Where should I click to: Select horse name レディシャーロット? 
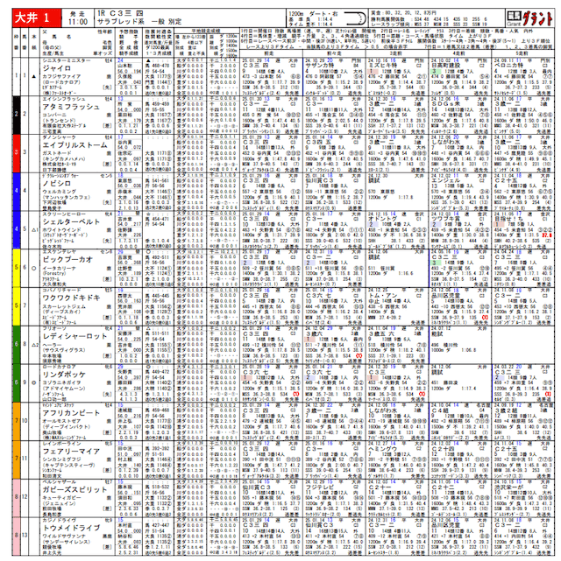coord(75,336)
